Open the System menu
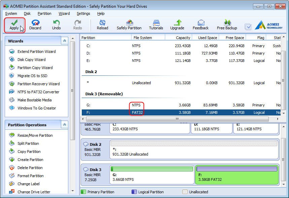This screenshot has width=289, height=198. tap(11, 13)
